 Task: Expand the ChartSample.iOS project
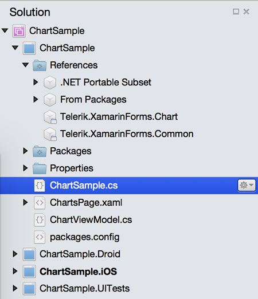click(15, 271)
